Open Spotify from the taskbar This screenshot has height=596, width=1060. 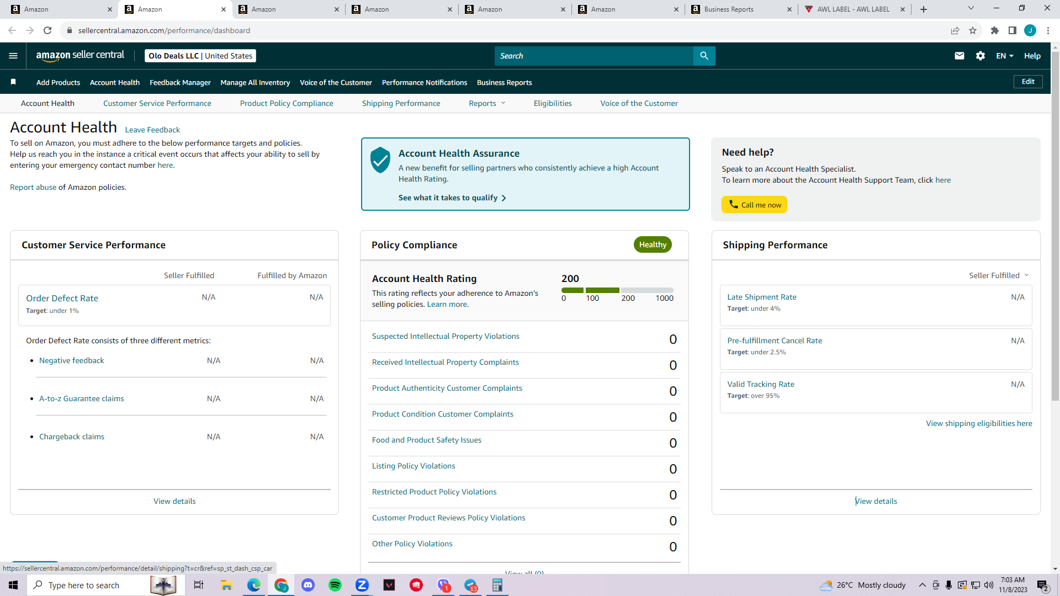coord(335,585)
